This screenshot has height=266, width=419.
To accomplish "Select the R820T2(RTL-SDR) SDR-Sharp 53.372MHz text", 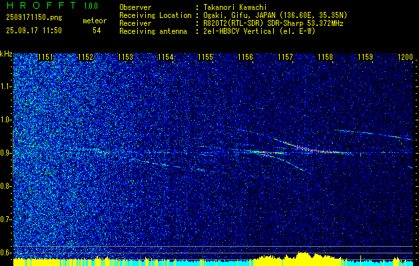I will point(273,23).
